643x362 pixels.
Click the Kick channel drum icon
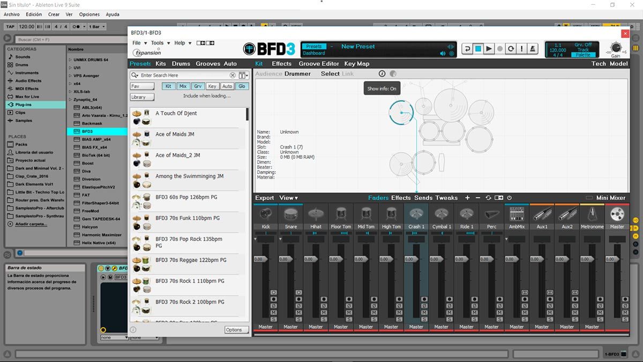266,214
